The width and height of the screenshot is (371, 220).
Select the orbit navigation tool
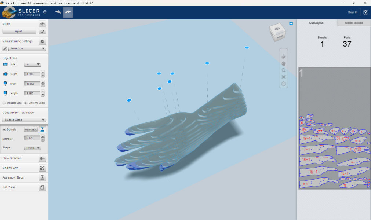[283, 56]
